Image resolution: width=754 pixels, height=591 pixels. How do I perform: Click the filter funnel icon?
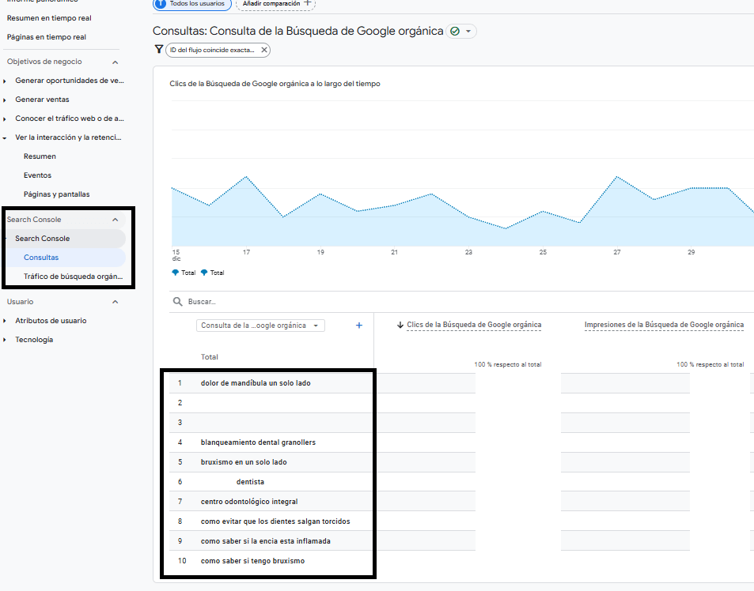(x=159, y=50)
